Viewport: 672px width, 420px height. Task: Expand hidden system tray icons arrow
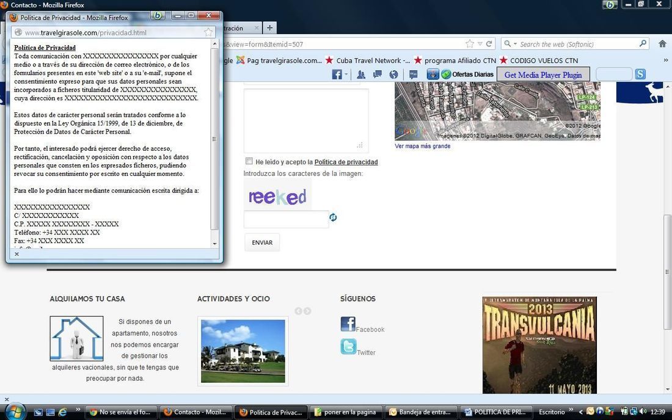click(x=581, y=412)
